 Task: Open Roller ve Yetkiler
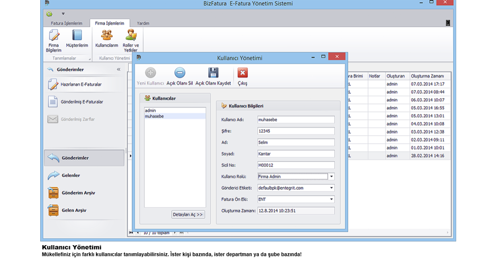pyautogui.click(x=130, y=40)
